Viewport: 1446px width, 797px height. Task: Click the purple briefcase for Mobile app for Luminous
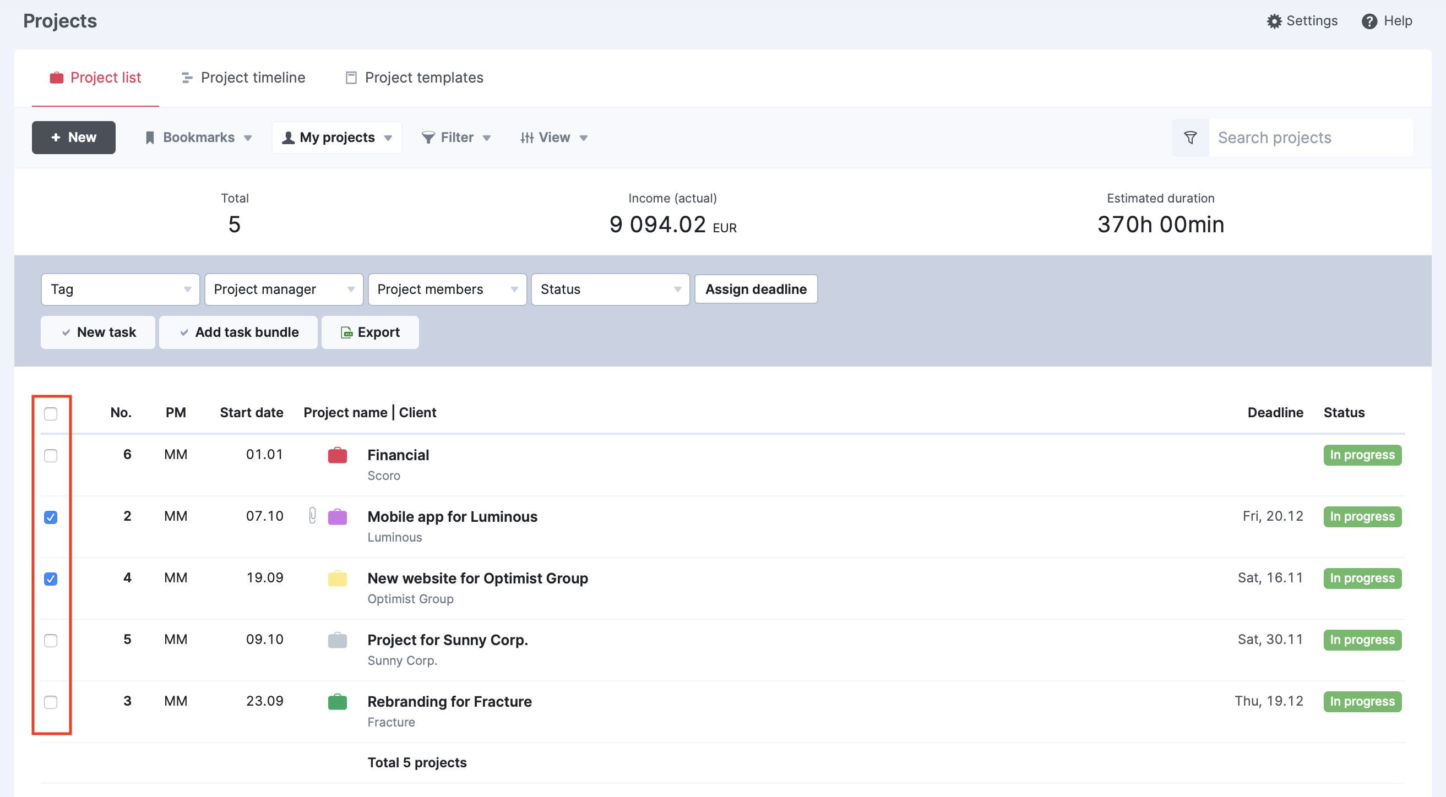[x=338, y=516]
